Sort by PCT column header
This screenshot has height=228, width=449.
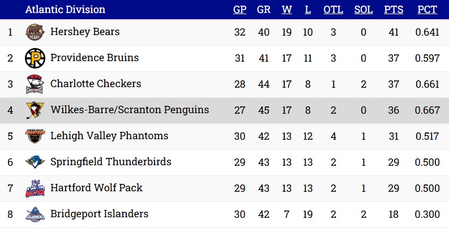click(x=427, y=10)
